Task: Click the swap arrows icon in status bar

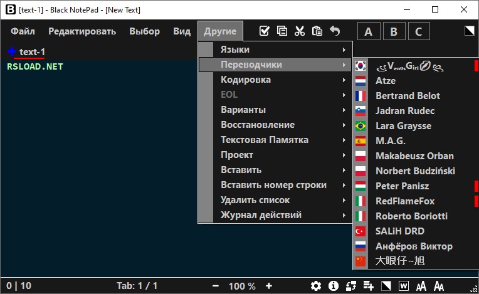Action: click(351, 286)
